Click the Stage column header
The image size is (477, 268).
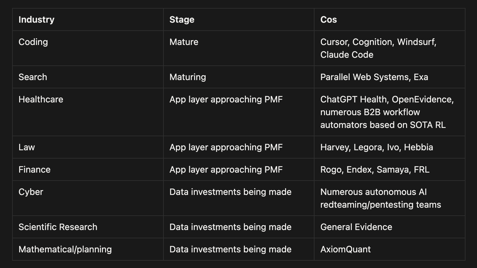click(239, 19)
